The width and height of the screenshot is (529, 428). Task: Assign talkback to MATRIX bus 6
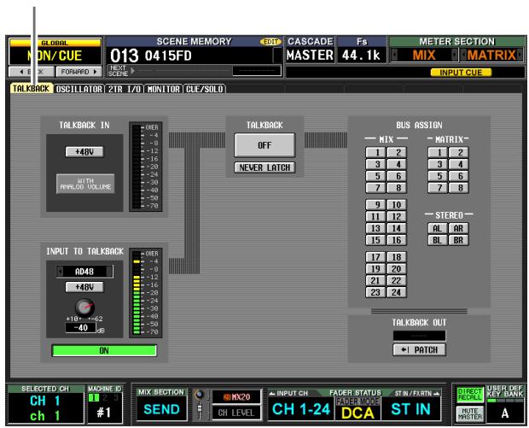(x=458, y=176)
